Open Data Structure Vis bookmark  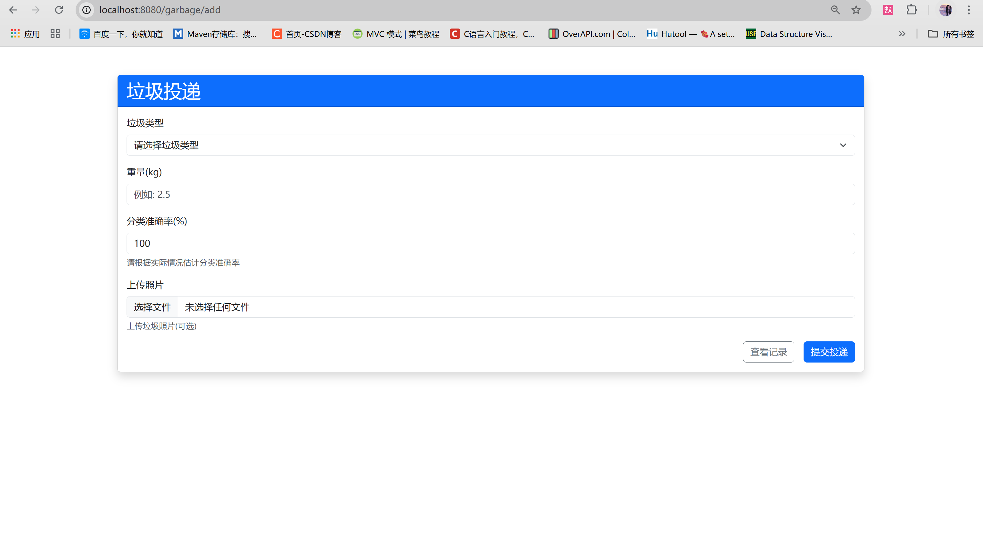click(789, 34)
